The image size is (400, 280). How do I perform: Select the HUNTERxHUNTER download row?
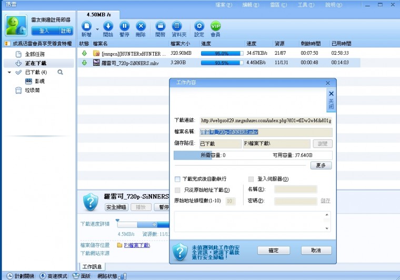(218, 53)
